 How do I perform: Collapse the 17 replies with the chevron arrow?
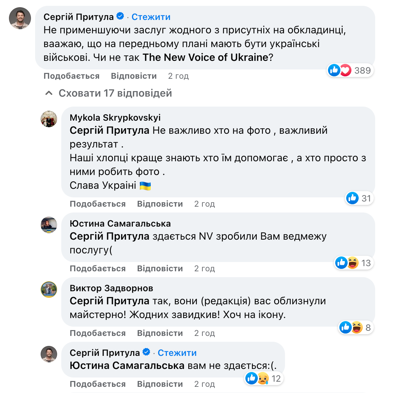[x=49, y=93]
